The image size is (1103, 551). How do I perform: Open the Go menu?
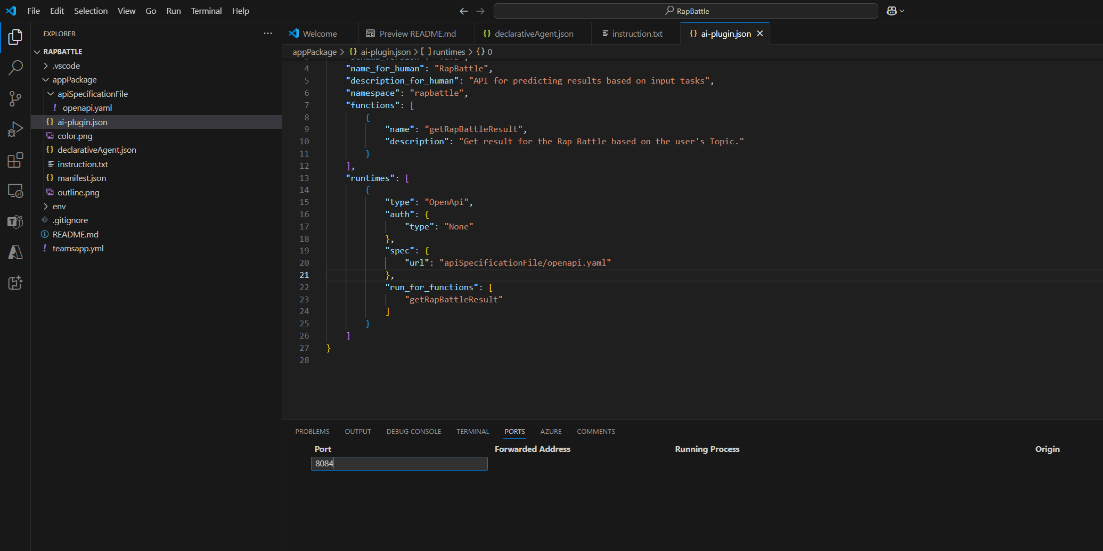click(x=151, y=11)
